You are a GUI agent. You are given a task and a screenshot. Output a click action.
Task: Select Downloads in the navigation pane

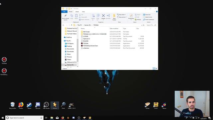point(70,52)
